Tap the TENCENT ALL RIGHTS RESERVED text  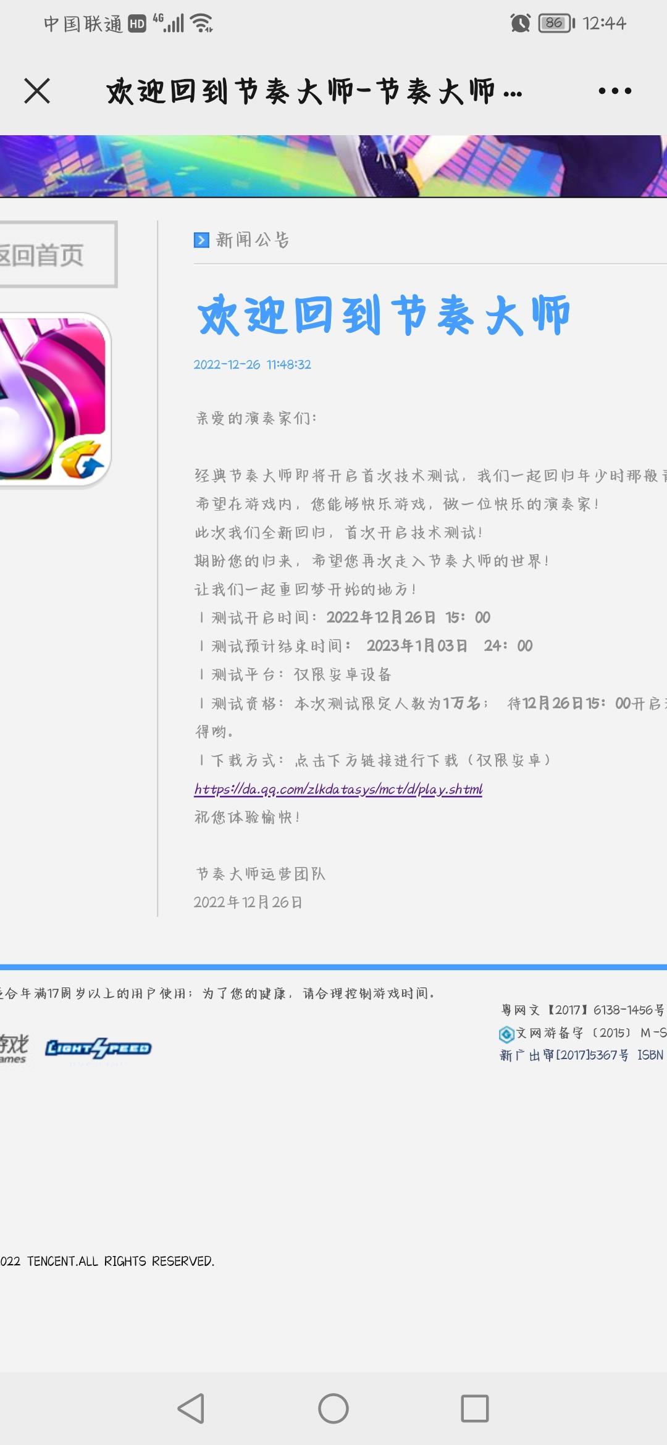pyautogui.click(x=107, y=1261)
